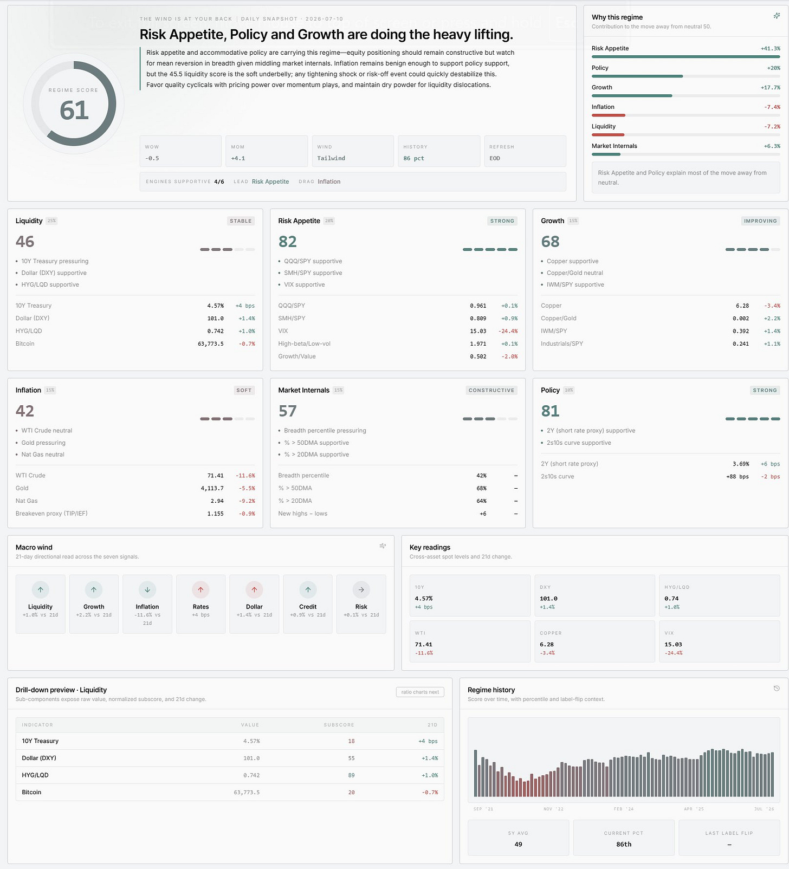Image resolution: width=789 pixels, height=869 pixels.
Task: Click the CONSTRUCTIVE badge on Market Internals
Action: tap(491, 390)
